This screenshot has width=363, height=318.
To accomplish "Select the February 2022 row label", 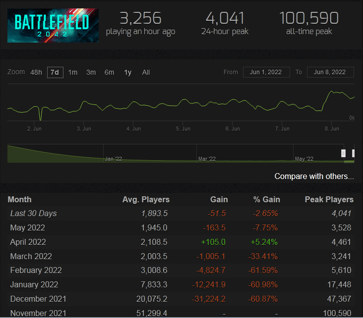I will click(36, 271).
